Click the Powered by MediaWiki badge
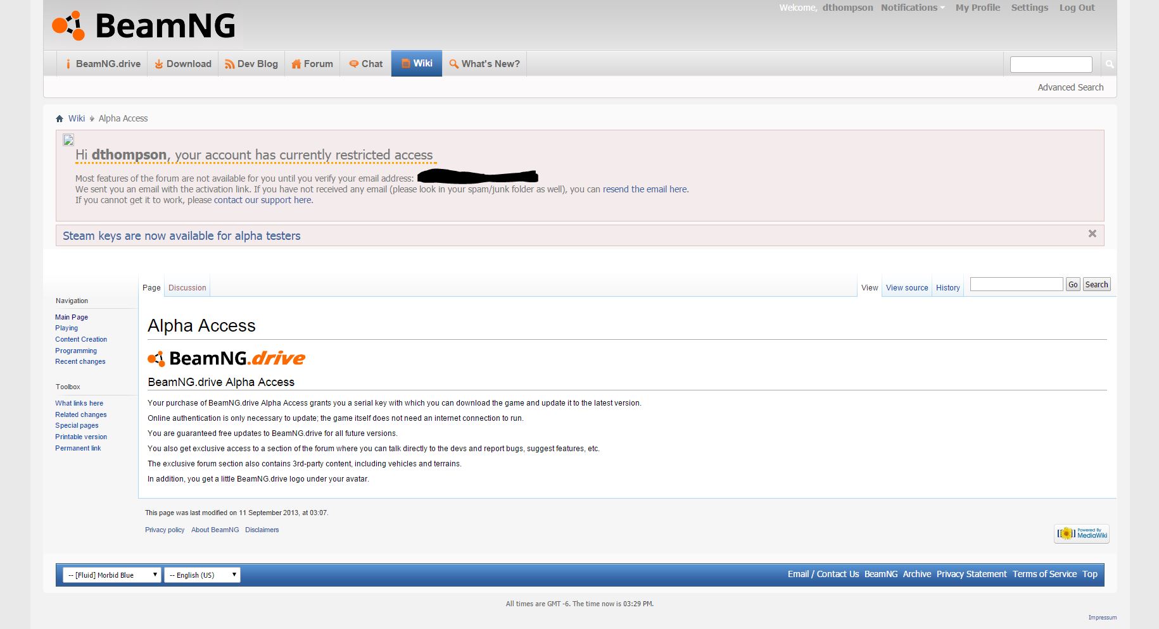Image resolution: width=1159 pixels, height=629 pixels. (1082, 534)
